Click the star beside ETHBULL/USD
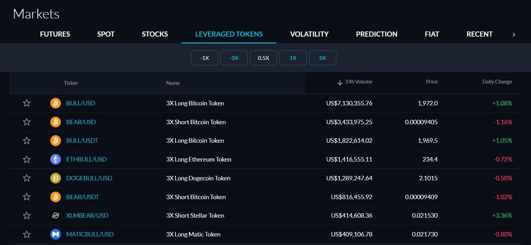This screenshot has height=245, width=531. (x=27, y=159)
